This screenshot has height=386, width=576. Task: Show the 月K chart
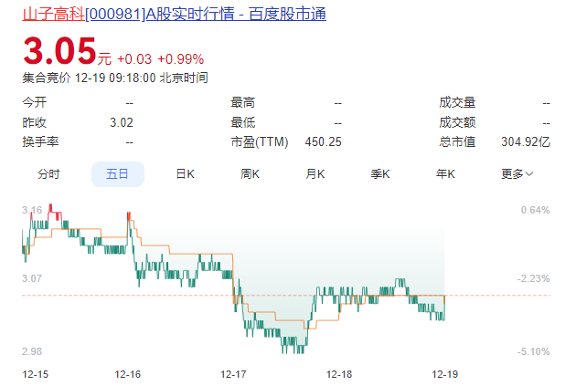point(315,174)
